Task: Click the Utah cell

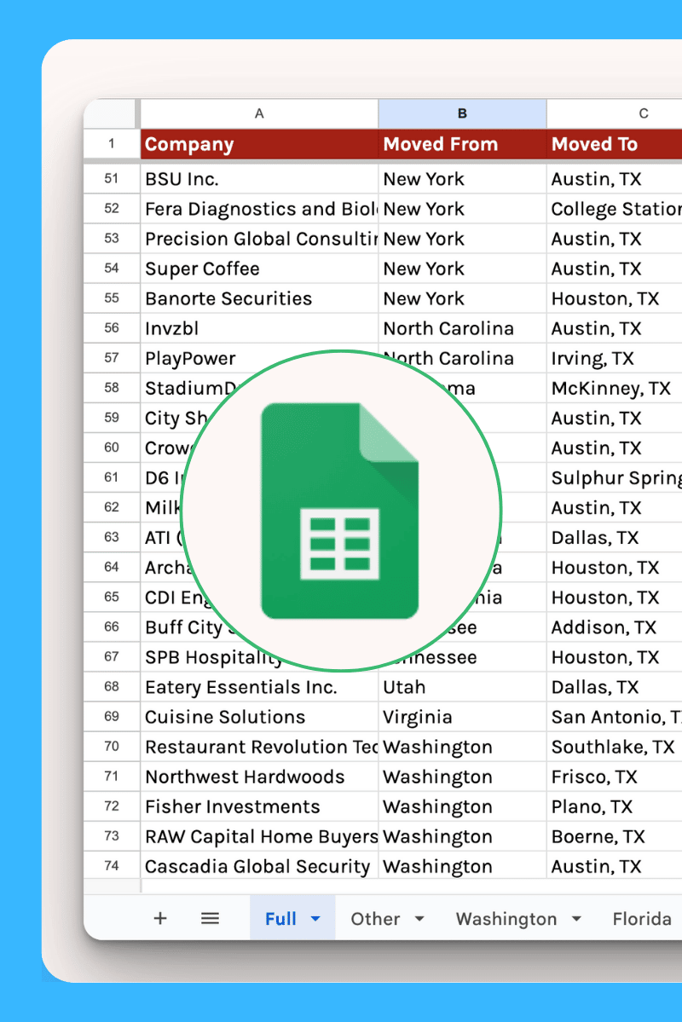Action: [462, 687]
